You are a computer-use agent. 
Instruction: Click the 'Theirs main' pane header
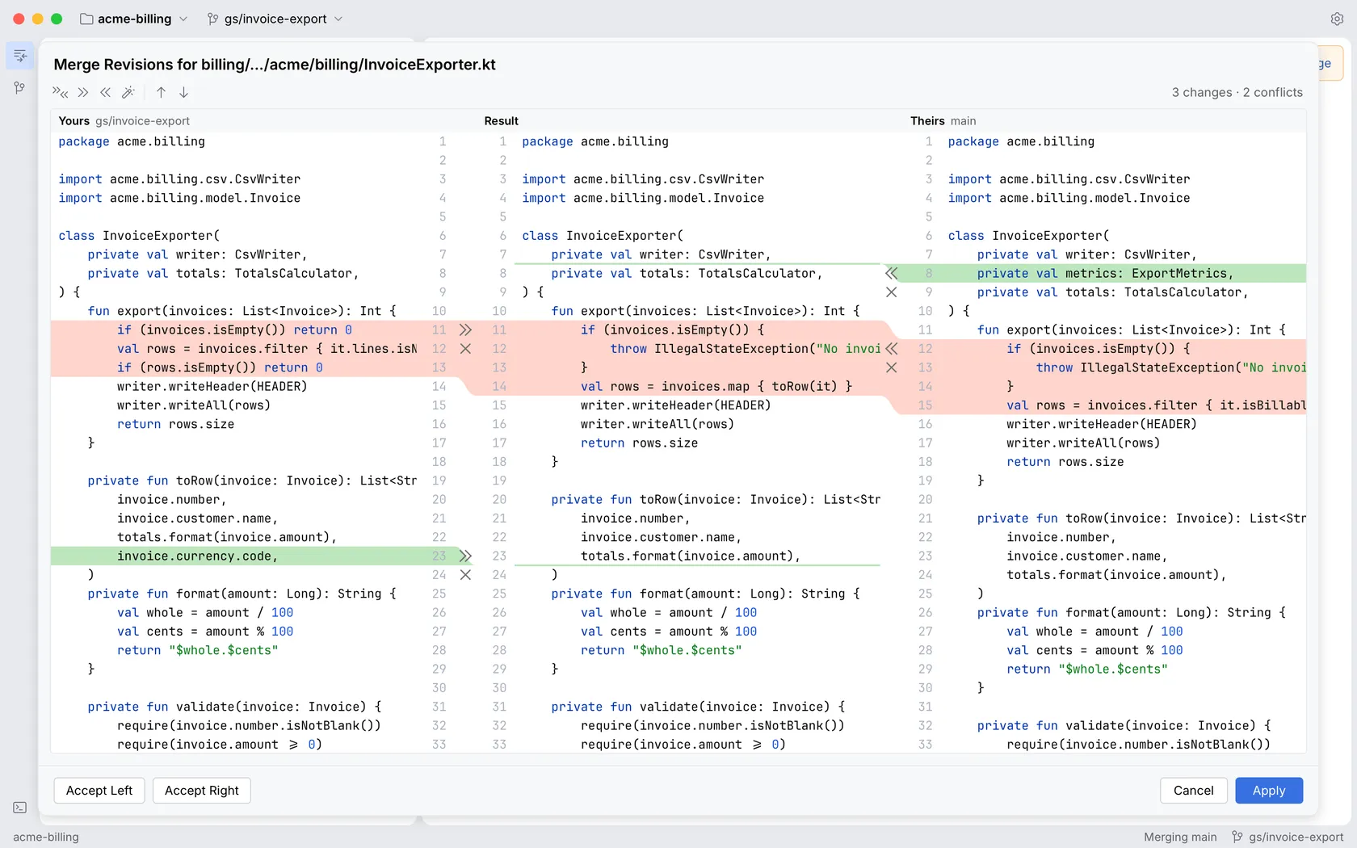click(943, 121)
